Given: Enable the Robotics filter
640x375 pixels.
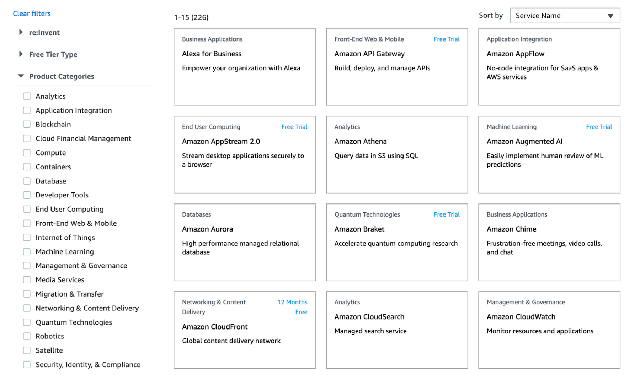Looking at the screenshot, I should tap(27, 336).
